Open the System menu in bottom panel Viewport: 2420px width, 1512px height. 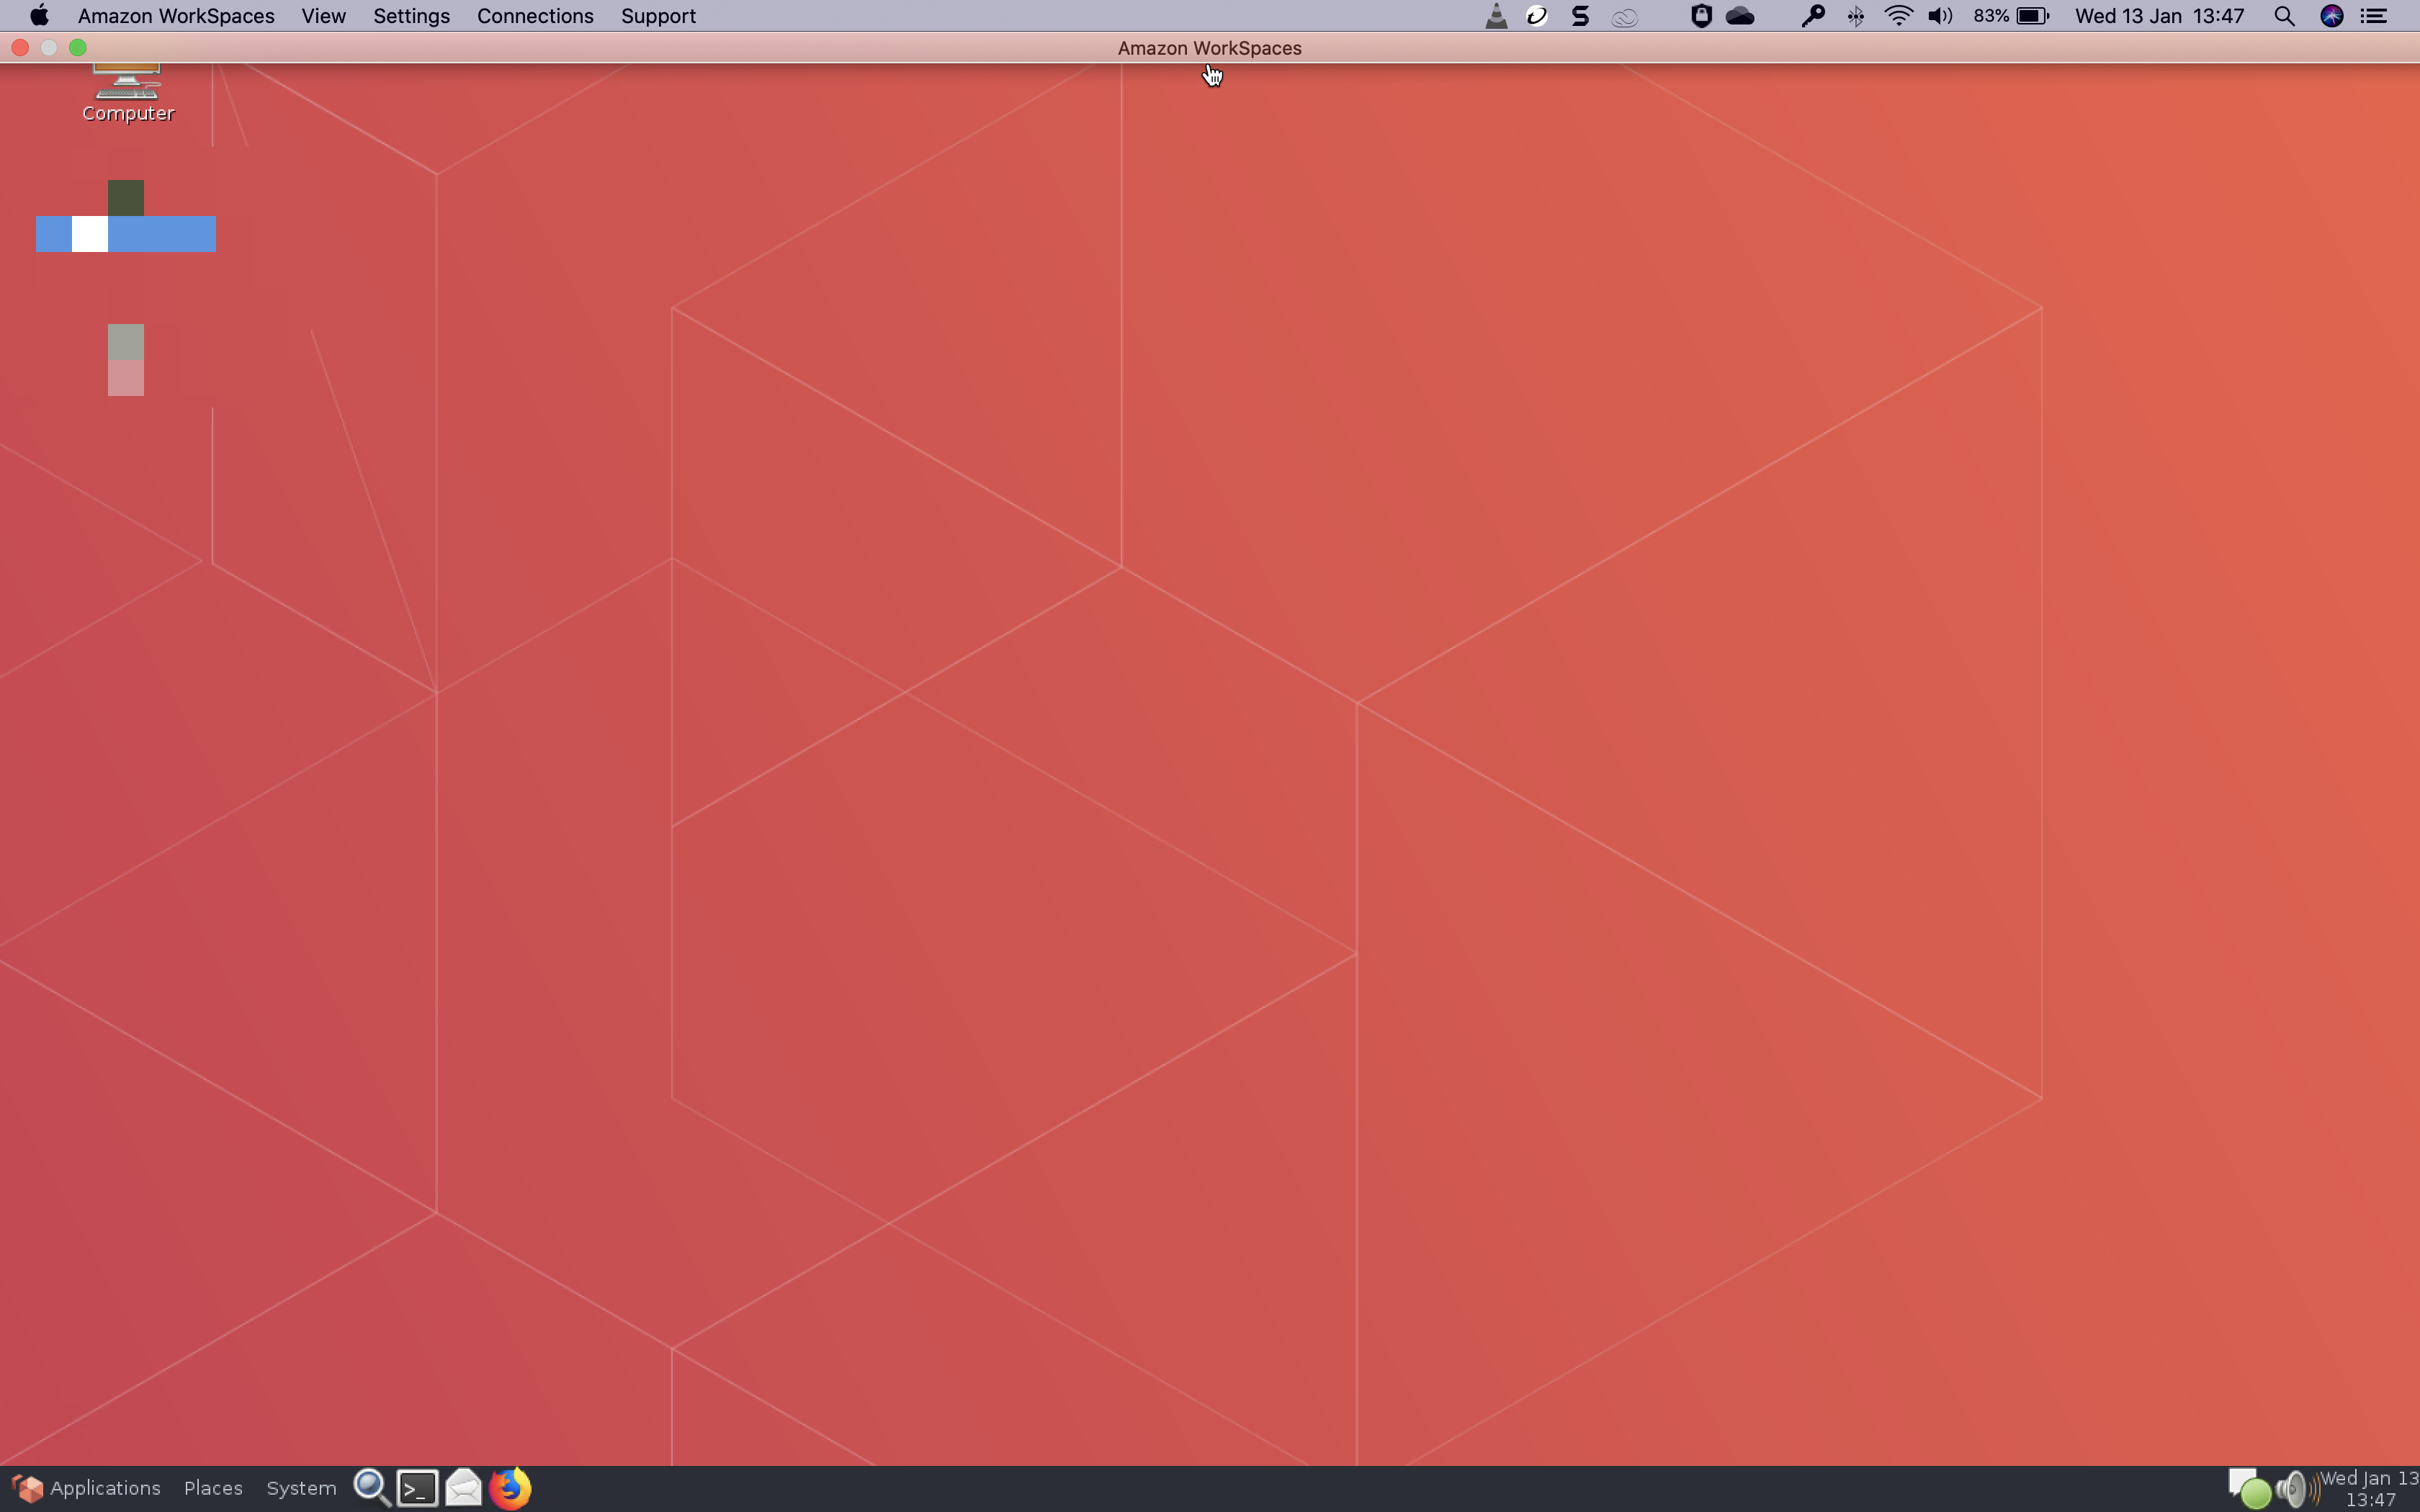pyautogui.click(x=301, y=1488)
